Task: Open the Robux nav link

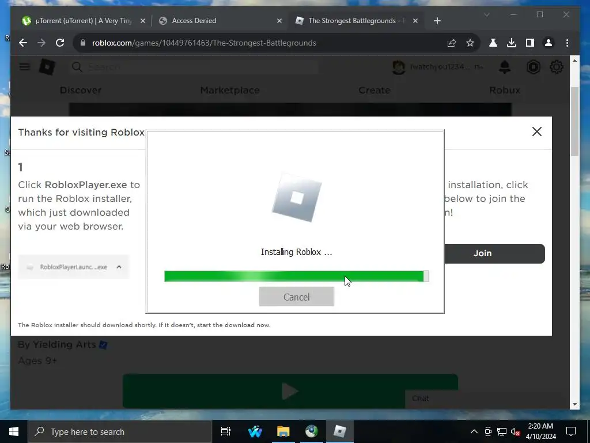Action: [505, 91]
